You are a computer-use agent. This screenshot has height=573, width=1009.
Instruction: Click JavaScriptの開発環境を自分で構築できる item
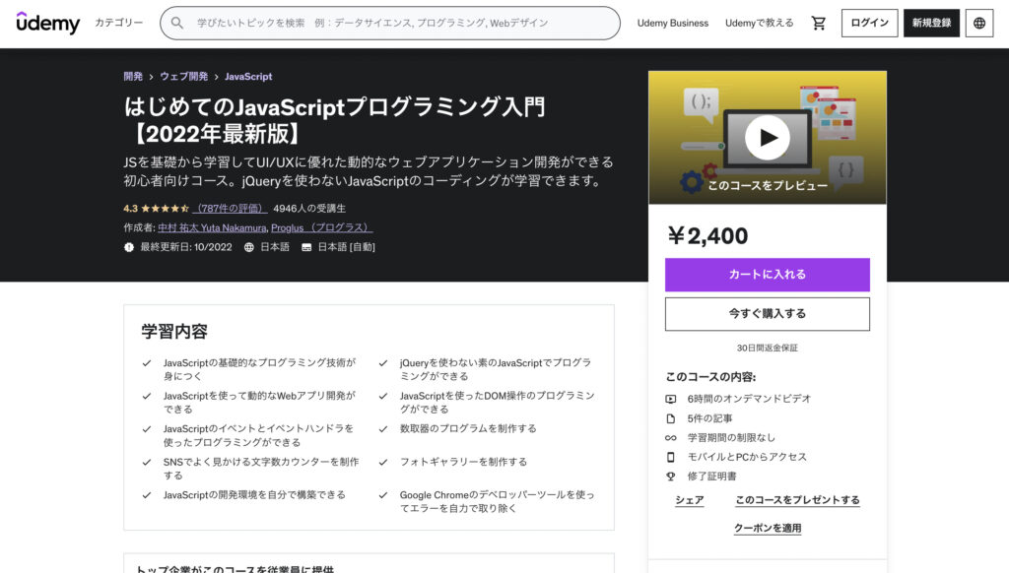pyautogui.click(x=254, y=494)
